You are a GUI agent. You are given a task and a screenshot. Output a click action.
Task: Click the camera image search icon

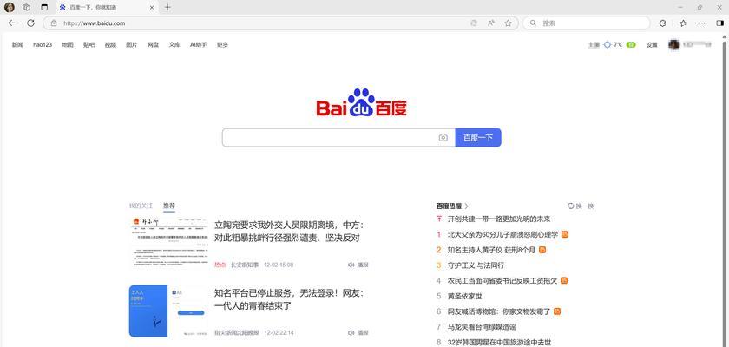pyautogui.click(x=443, y=138)
